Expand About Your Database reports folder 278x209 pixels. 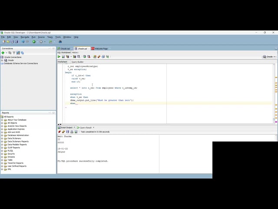pos(2,120)
